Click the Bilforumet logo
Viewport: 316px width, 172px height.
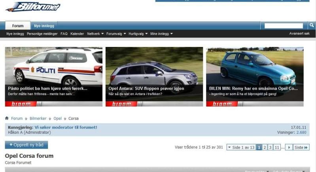(33, 7)
